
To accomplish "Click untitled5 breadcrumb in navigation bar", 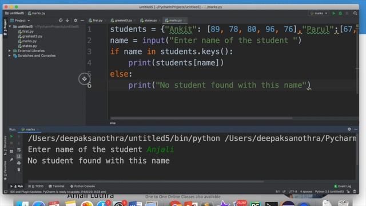I will click(x=14, y=13).
